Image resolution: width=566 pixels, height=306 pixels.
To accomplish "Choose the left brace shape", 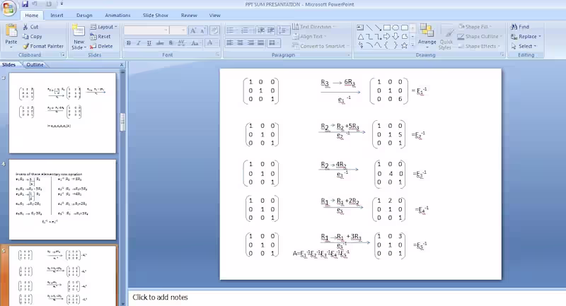I will [x=386, y=45].
